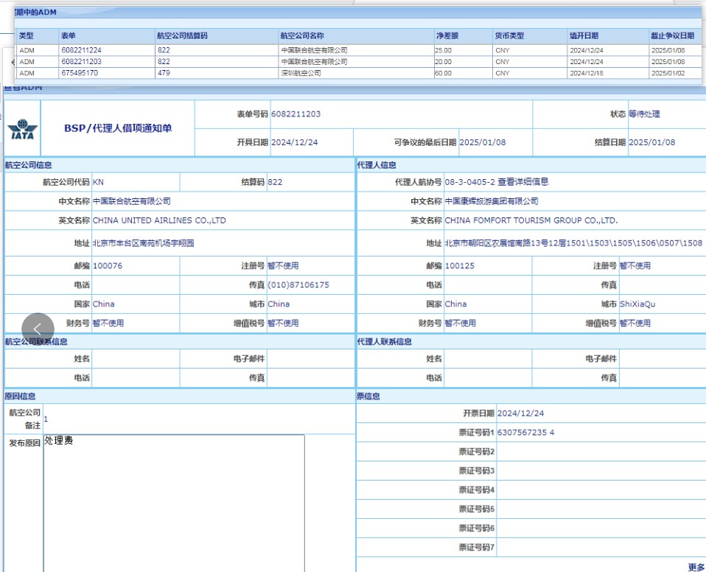Open ADM form 675495170
Image resolution: width=706 pixels, height=572 pixels.
[79, 73]
